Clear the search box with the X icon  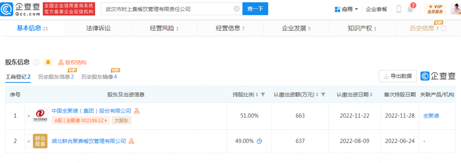(x=236, y=9)
